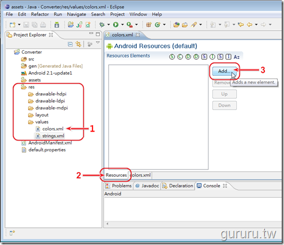Open the Refactor menu

[x=40, y=14]
